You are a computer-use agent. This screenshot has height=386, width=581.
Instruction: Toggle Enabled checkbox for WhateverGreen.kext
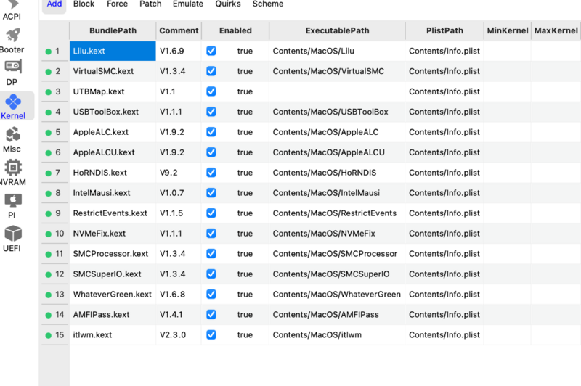coord(211,295)
